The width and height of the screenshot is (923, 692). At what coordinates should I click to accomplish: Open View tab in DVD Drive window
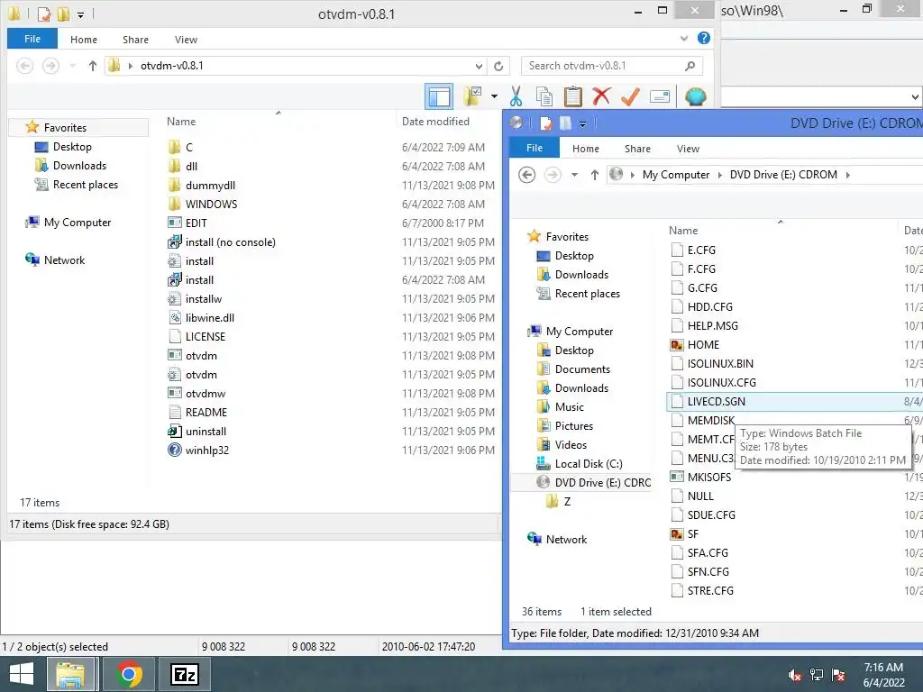point(688,149)
